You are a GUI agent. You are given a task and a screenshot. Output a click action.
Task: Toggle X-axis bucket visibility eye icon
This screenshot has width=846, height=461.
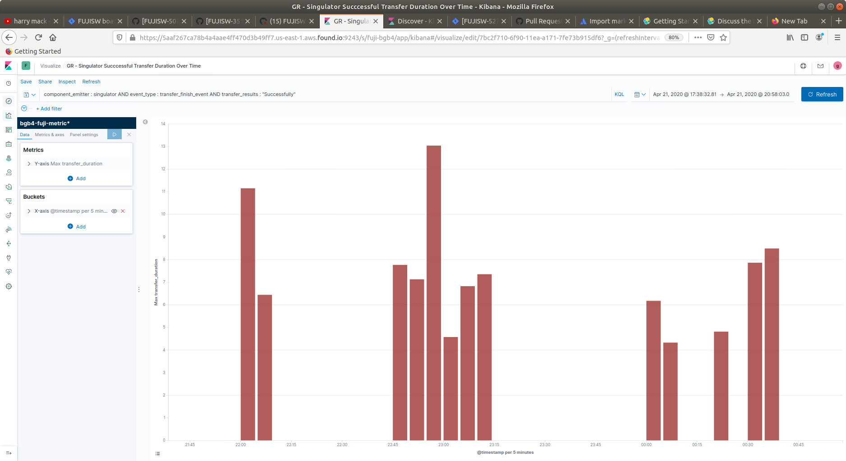coord(114,211)
